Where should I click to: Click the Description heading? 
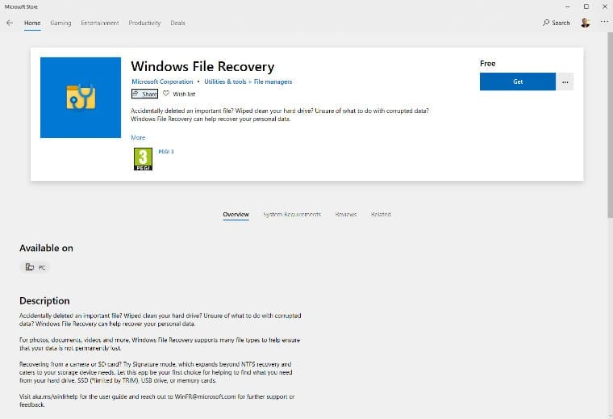44,300
